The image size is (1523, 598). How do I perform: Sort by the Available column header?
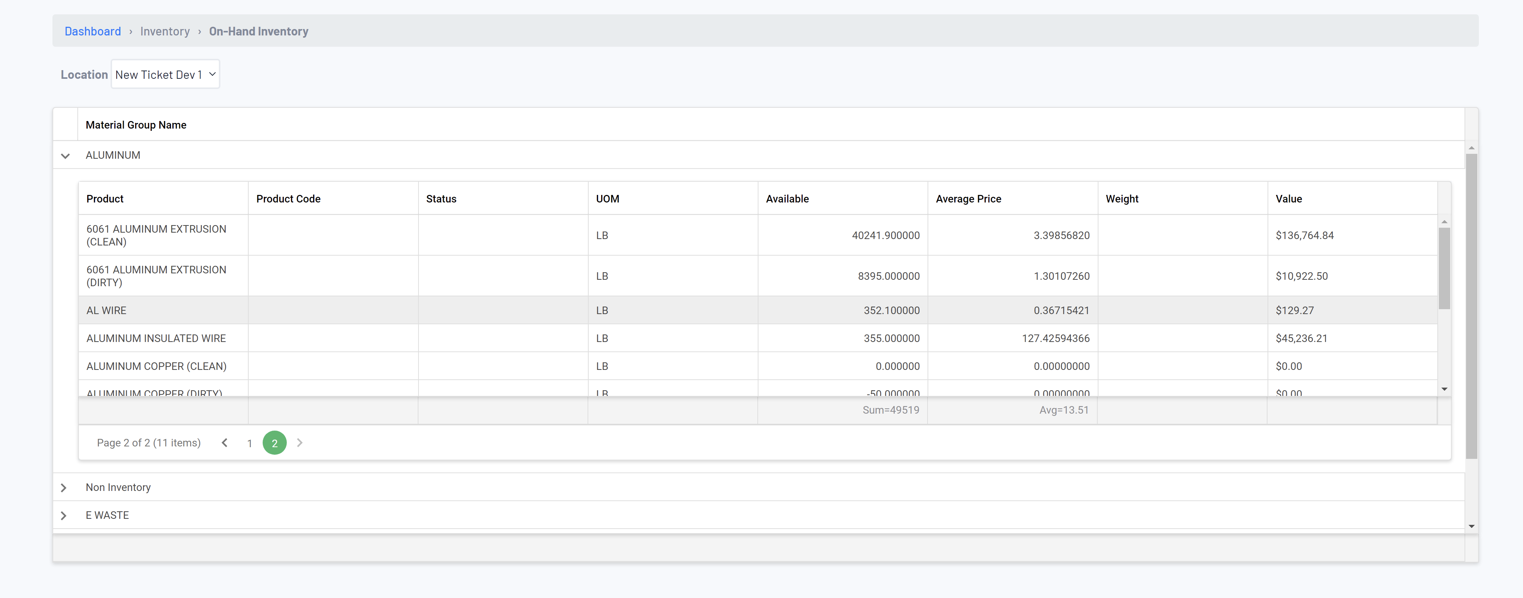coord(788,199)
